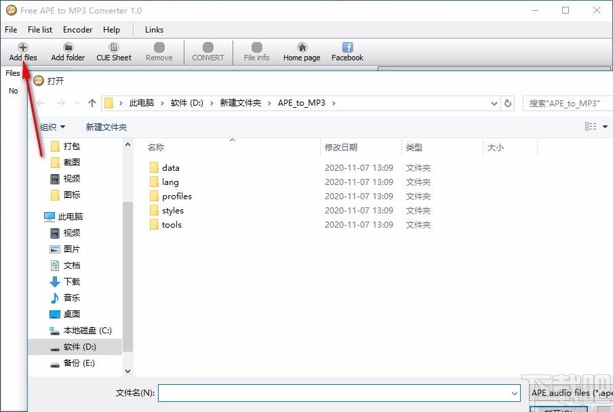Select 下载 in navigation pane
The image size is (613, 412).
tap(65, 281)
